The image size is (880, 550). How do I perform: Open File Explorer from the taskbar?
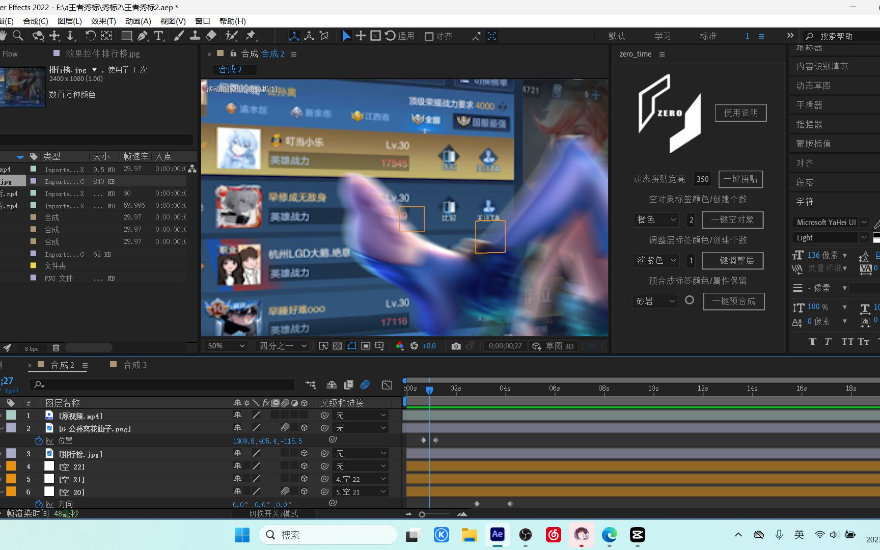[469, 535]
